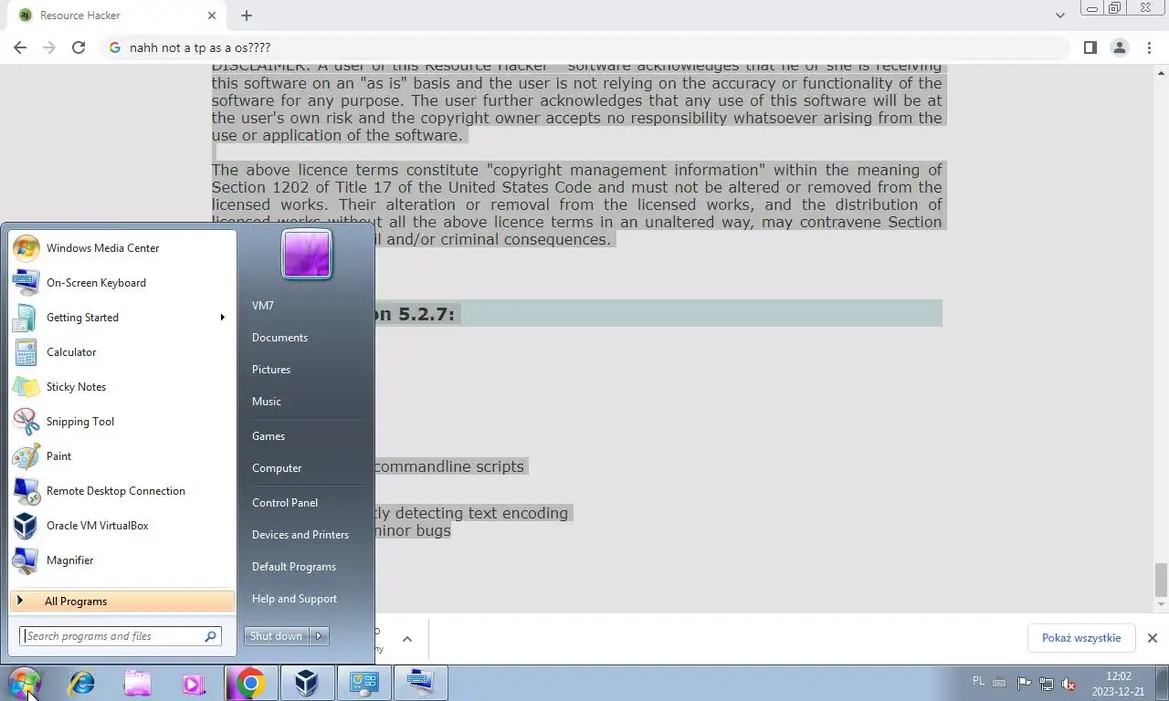Open the pink folder Explorer taskbar icon
The image size is (1169, 701).
pyautogui.click(x=138, y=683)
